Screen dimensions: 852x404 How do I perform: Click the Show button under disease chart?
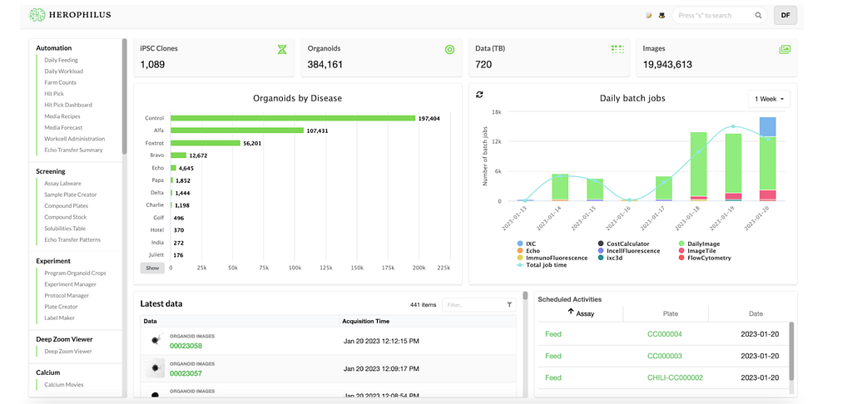point(152,268)
